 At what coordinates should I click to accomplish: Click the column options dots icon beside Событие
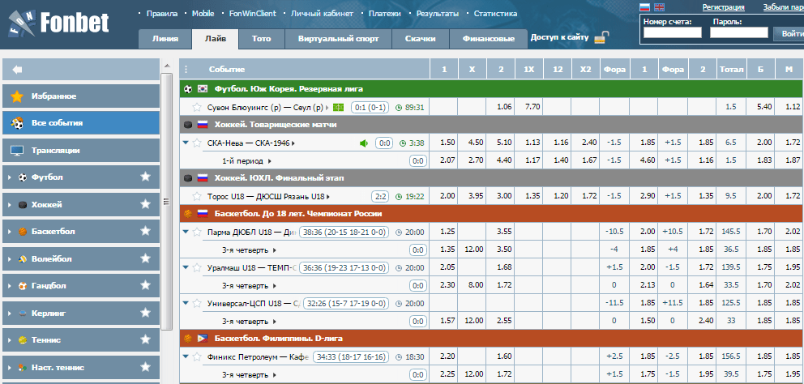tap(186, 69)
